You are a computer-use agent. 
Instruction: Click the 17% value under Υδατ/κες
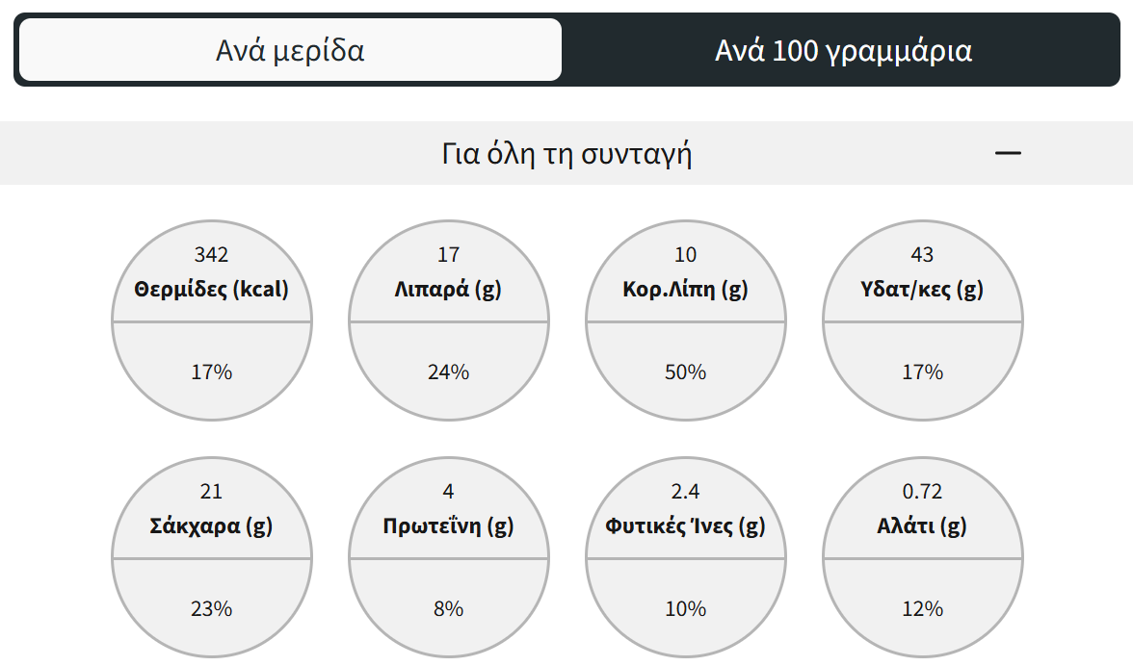click(x=922, y=371)
